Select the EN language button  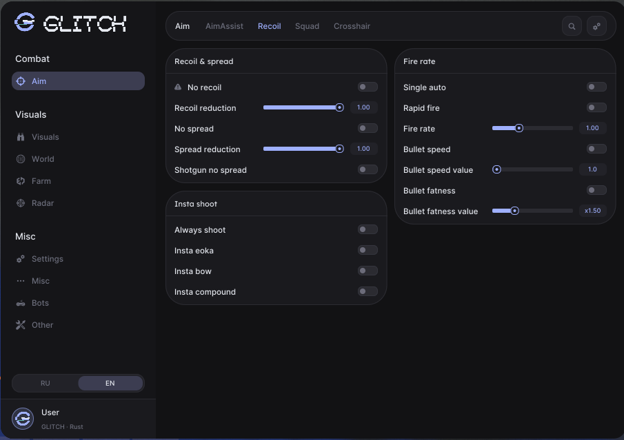click(x=110, y=383)
